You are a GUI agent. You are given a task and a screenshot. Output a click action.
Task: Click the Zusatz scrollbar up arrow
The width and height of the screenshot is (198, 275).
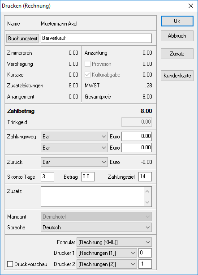(147, 191)
